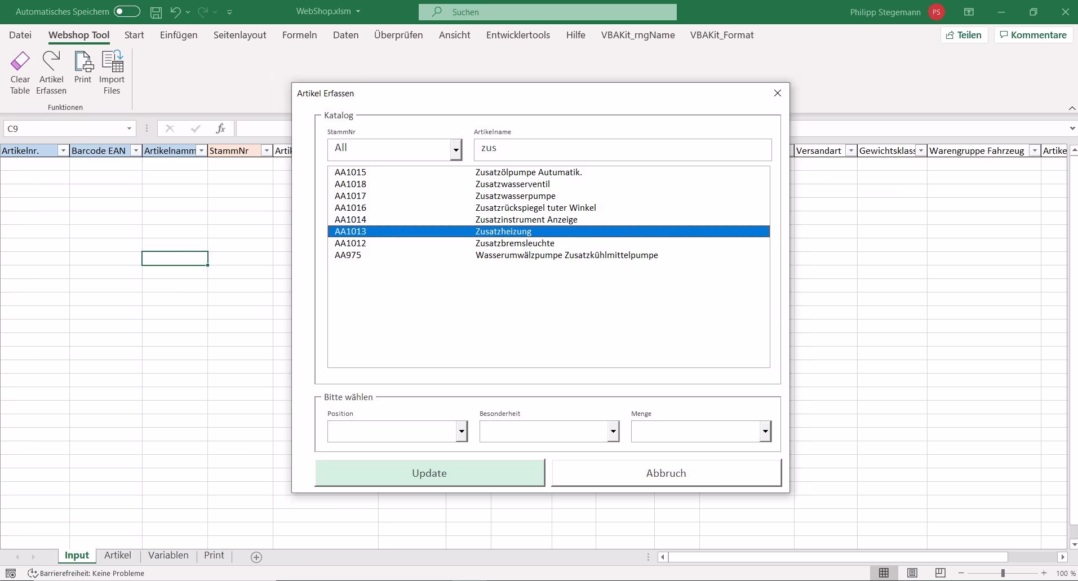Select the Variablen sheet tab

click(x=167, y=556)
